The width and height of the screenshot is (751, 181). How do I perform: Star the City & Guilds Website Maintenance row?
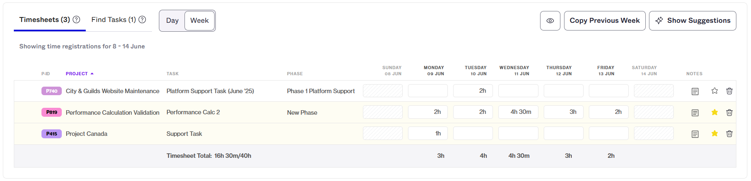click(x=714, y=91)
